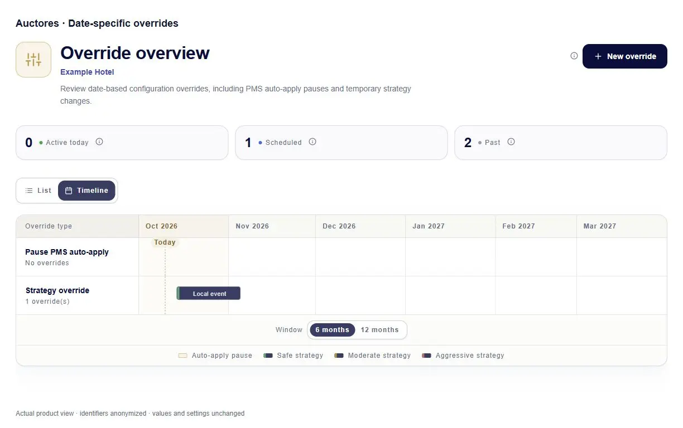
Task: Click the Moderate strategy legend swatch
Action: tap(339, 356)
